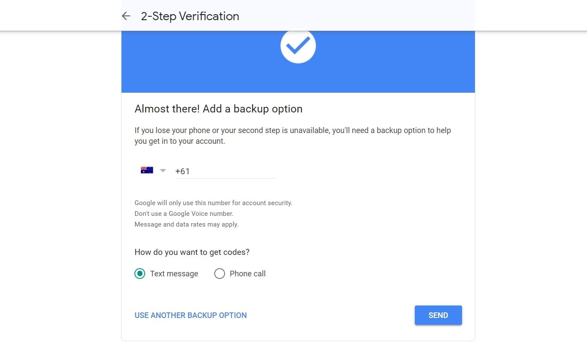Viewport: 587px width, 345px height.
Task: Click the "Don't use a Google Voice number" note
Action: click(184, 214)
